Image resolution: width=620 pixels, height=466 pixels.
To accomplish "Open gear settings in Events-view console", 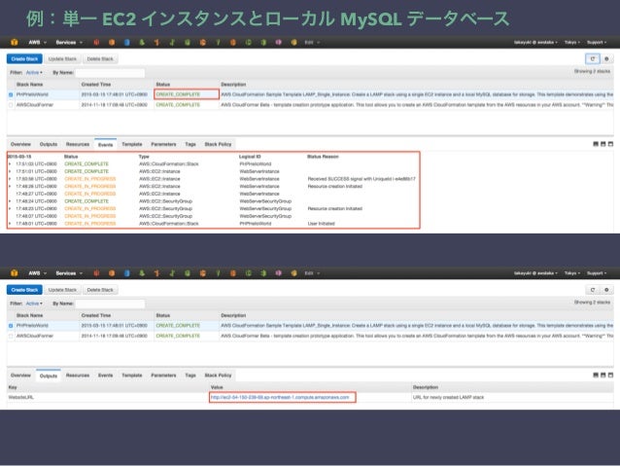I will point(606,59).
